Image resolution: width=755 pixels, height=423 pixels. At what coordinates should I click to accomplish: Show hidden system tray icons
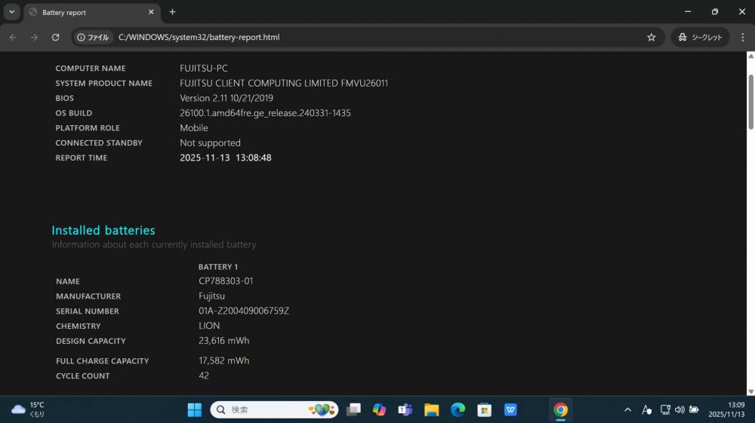[x=627, y=409]
